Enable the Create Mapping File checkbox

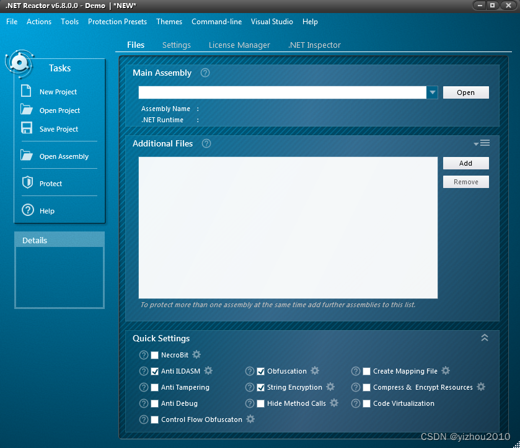pyautogui.click(x=366, y=371)
